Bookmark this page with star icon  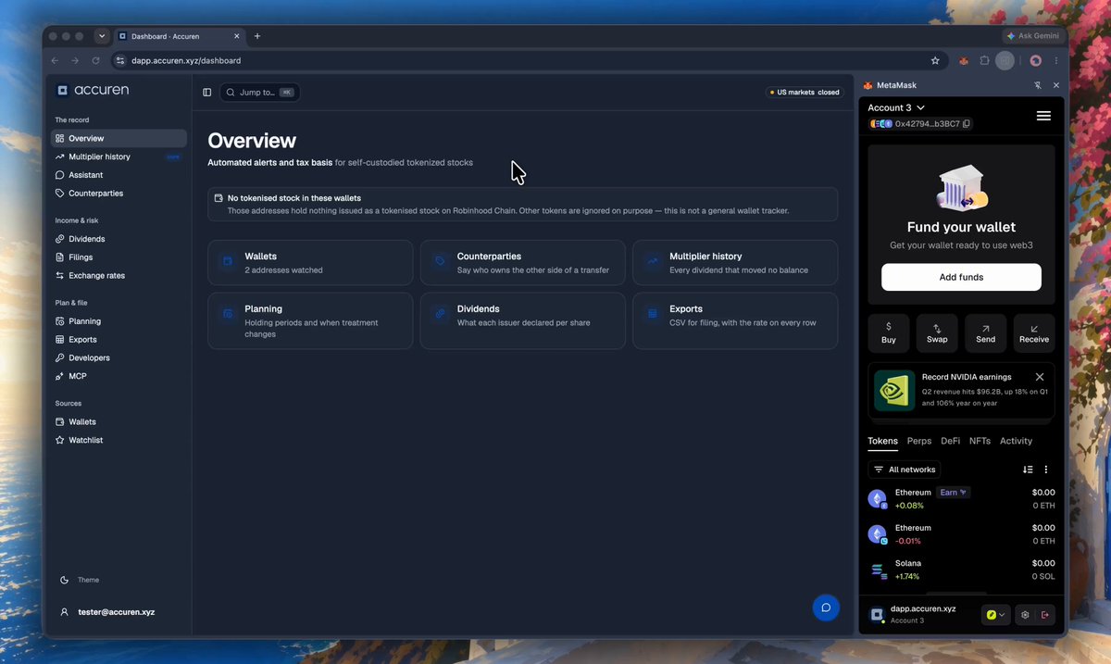click(935, 61)
